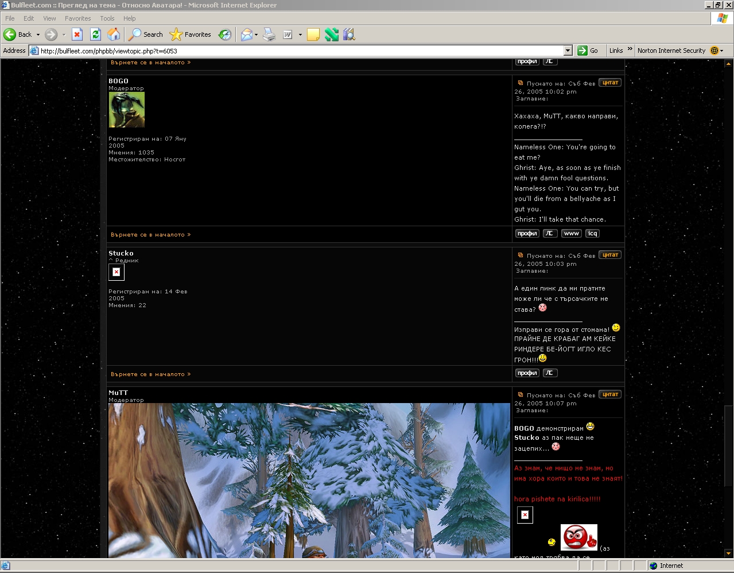This screenshot has width=734, height=573.
Task: Click the Norton Internet Security globe icon
Action: tap(714, 51)
